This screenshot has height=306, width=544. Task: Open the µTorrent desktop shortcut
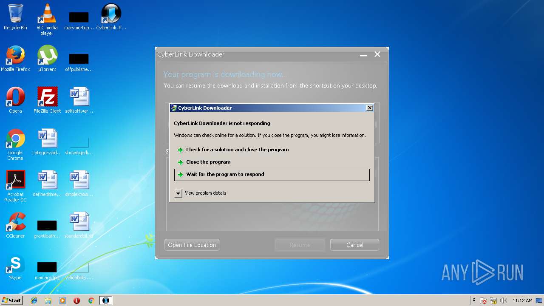(47, 59)
